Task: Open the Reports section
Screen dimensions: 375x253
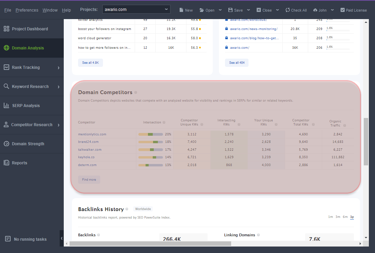Action: point(32,163)
